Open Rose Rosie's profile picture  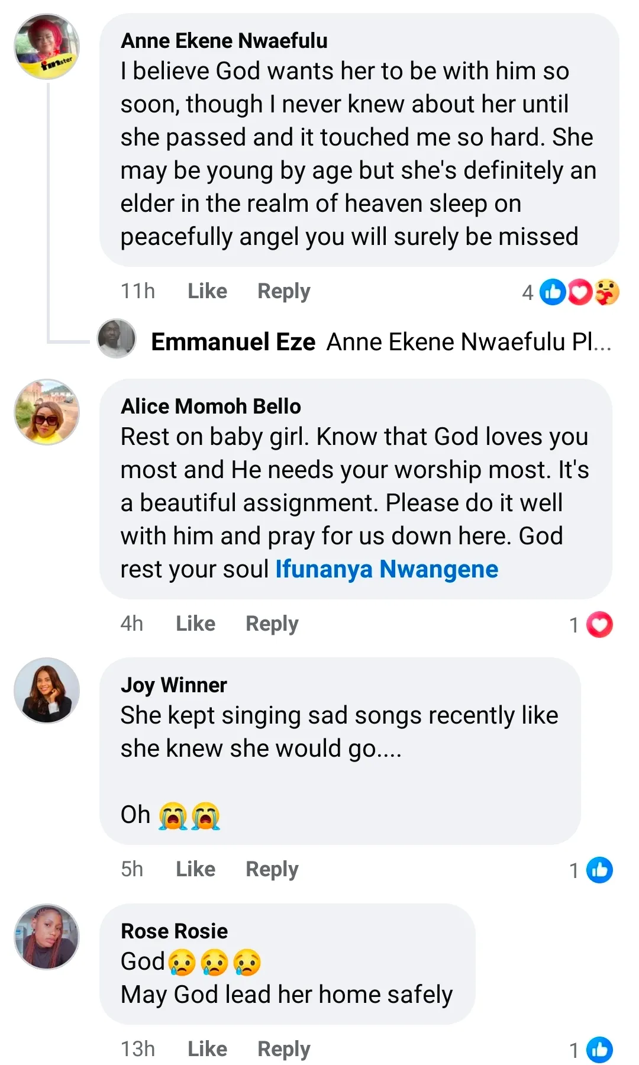pyautogui.click(x=47, y=936)
